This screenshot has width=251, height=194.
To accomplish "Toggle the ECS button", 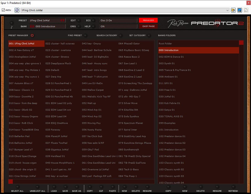I will [x=93, y=20].
